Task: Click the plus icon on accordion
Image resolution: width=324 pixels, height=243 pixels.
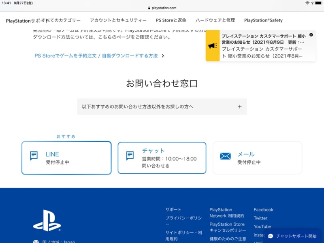Action: [240, 107]
